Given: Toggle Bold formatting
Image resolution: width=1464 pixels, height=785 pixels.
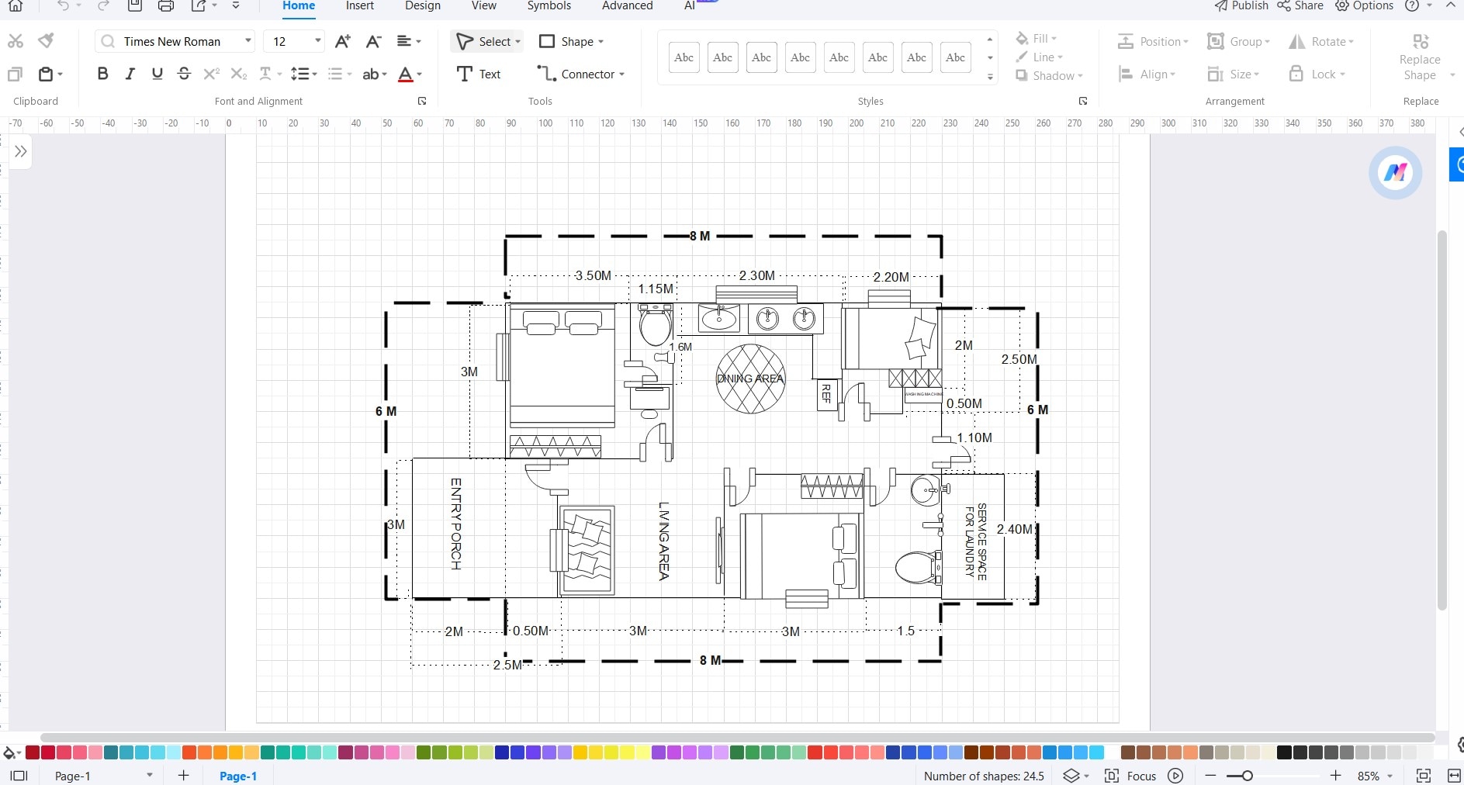Looking at the screenshot, I should 102,74.
